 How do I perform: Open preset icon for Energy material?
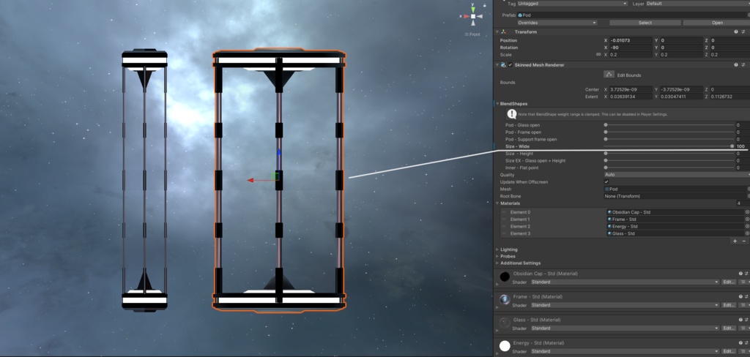(x=746, y=342)
